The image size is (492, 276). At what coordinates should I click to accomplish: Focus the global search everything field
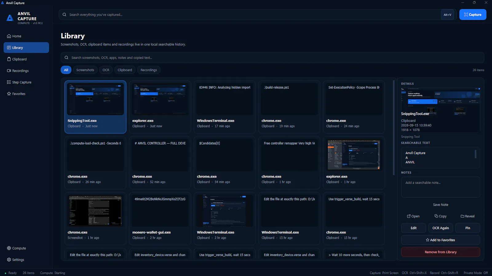pos(249,15)
